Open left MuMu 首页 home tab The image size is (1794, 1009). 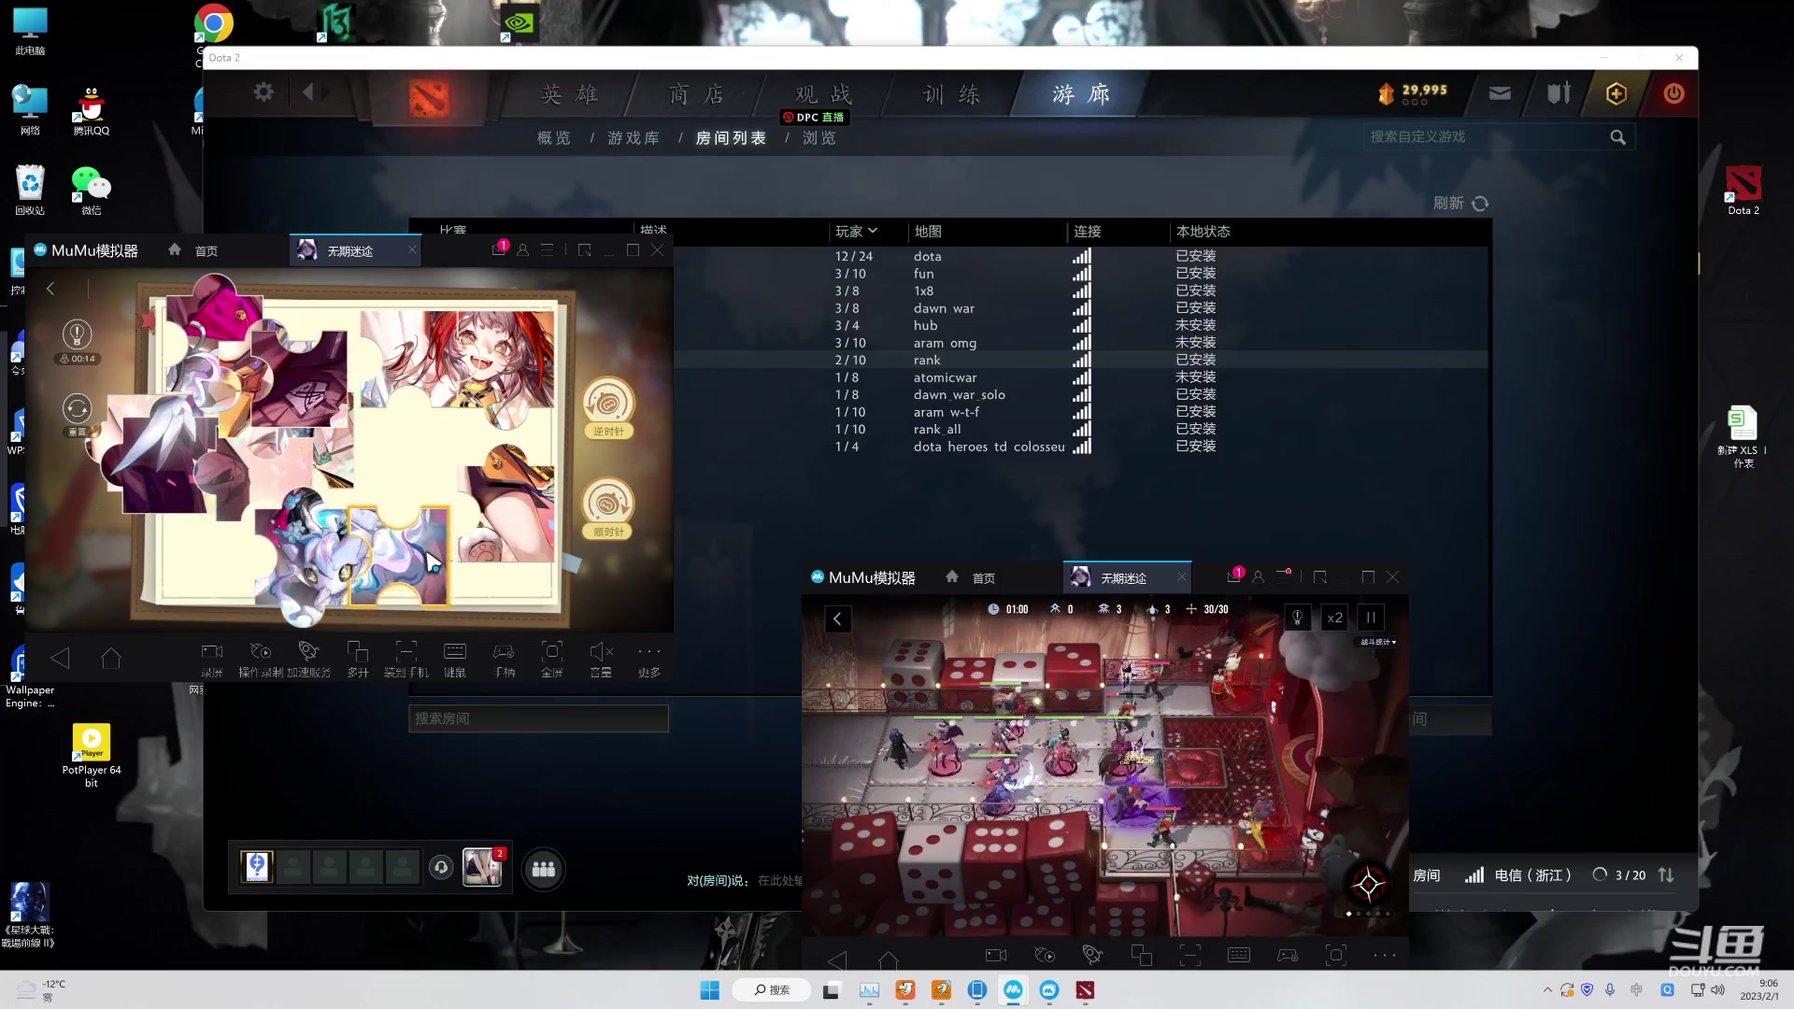pyautogui.click(x=193, y=250)
